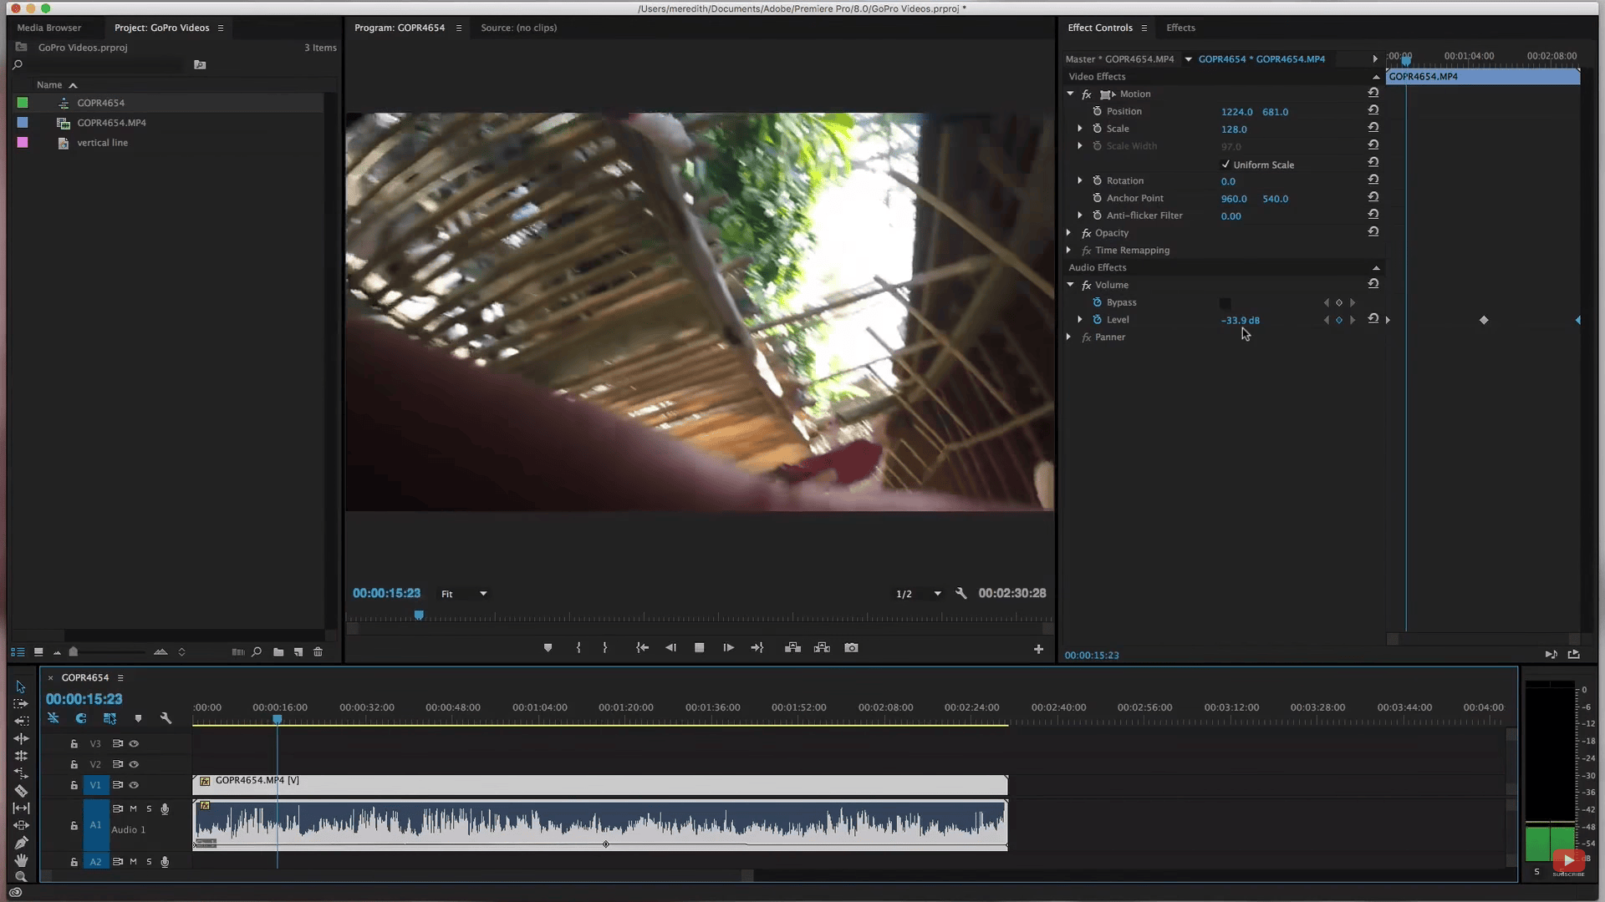Open Effect Controls panel menu
The image size is (1605, 902).
(1144, 28)
